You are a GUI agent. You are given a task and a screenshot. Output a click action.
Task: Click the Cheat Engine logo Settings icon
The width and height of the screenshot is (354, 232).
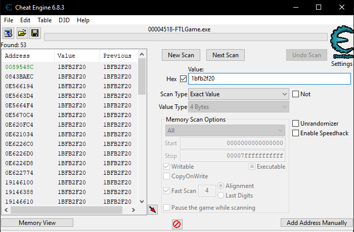click(x=342, y=42)
